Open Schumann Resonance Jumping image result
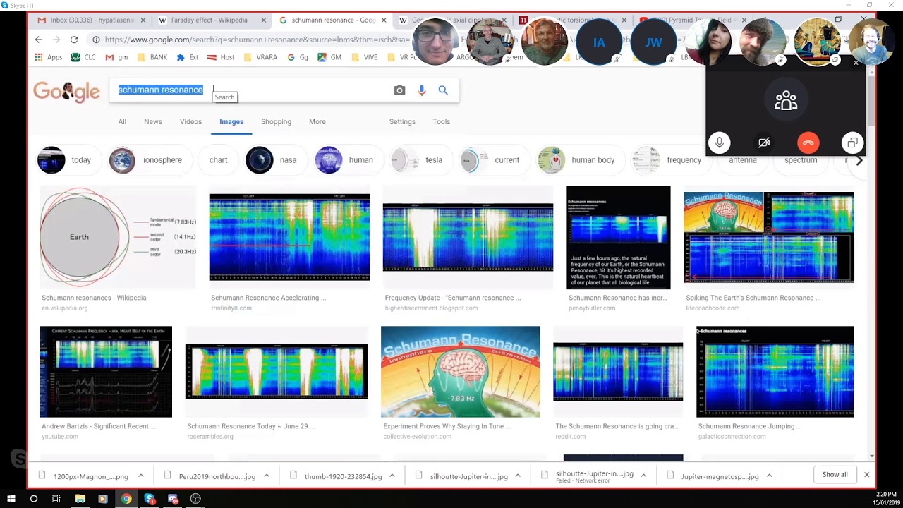The width and height of the screenshot is (903, 508). click(x=775, y=372)
